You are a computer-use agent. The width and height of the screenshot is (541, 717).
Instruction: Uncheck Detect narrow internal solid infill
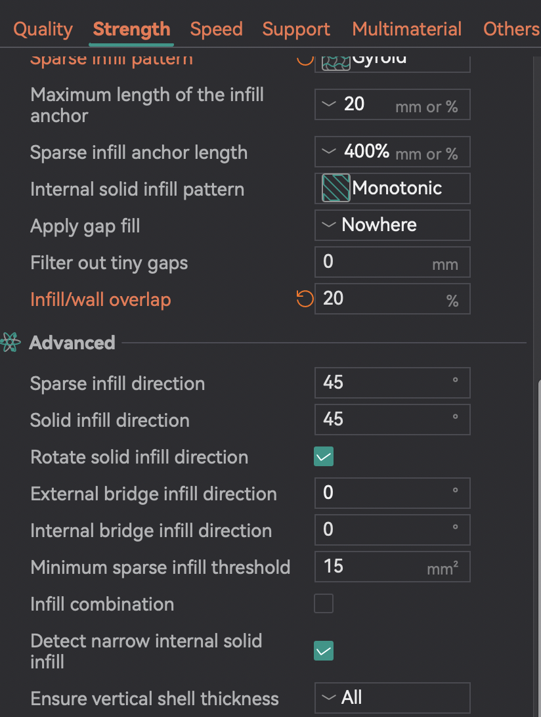[x=324, y=651]
